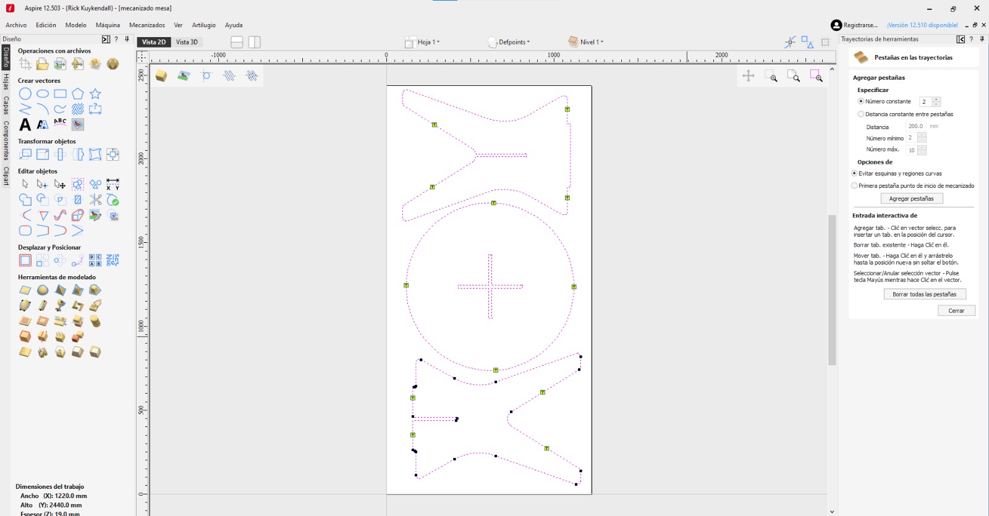Image resolution: width=989 pixels, height=516 pixels.
Task: Adjust the Número mínimo stepper
Action: click(x=922, y=138)
